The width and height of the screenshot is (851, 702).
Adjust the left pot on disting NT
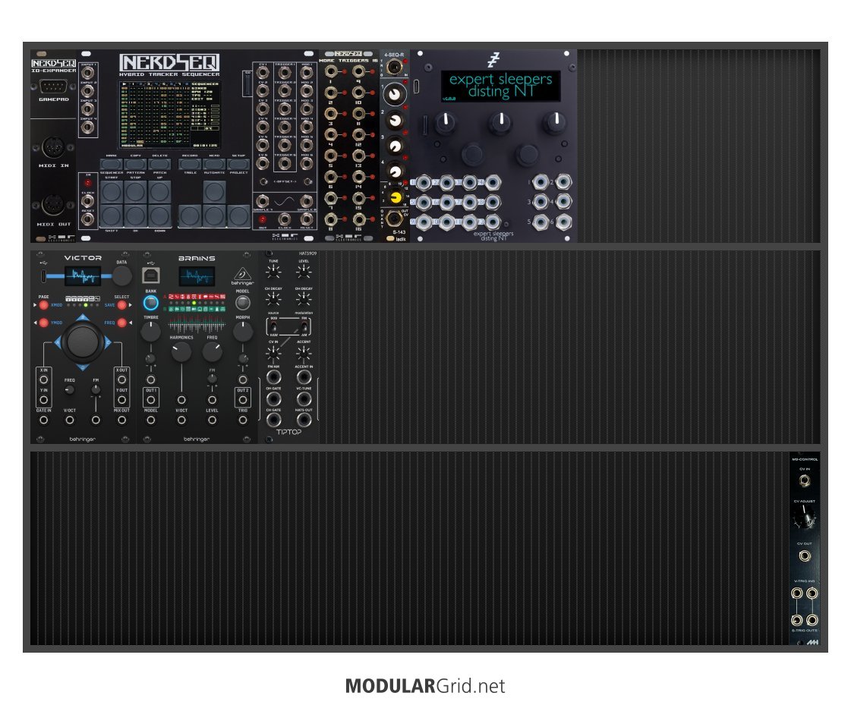pyautogui.click(x=446, y=123)
